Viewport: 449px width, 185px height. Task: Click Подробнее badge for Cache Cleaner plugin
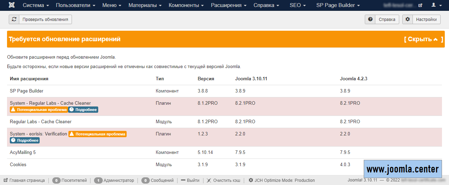click(83, 110)
